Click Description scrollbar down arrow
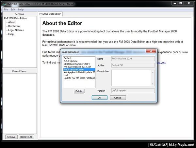 pos(153,84)
